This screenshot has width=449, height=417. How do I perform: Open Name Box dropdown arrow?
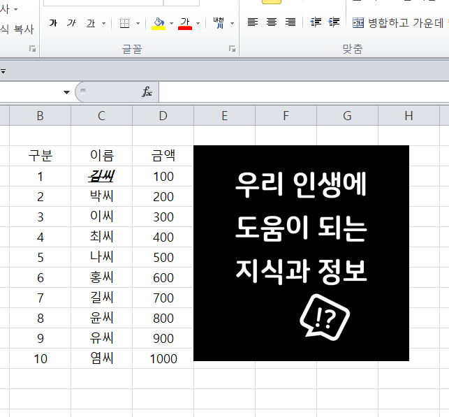66,92
